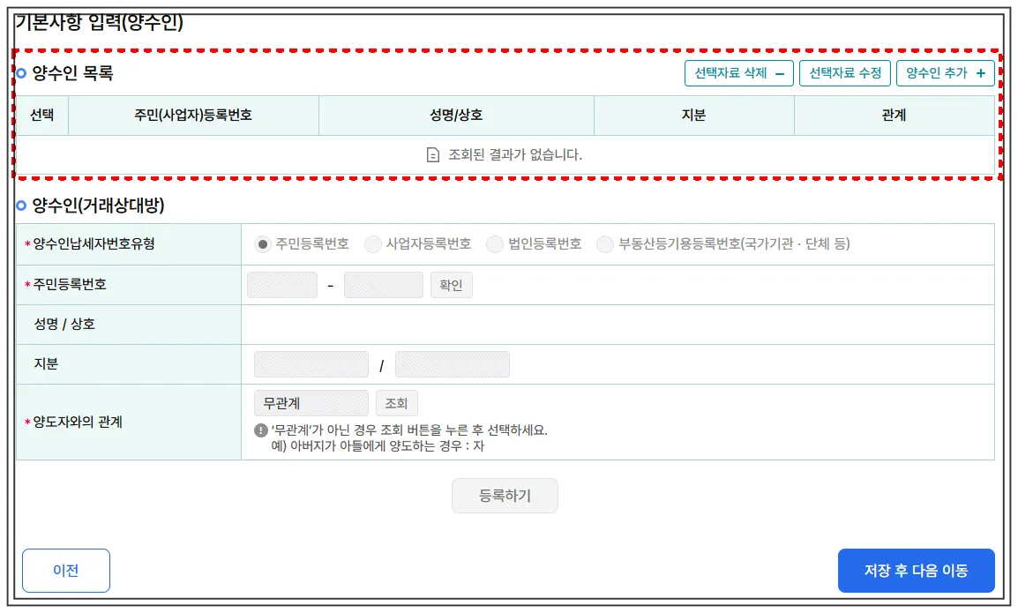Click the 선택 column header
Viewport: 1018px width, 613px height.
point(38,115)
